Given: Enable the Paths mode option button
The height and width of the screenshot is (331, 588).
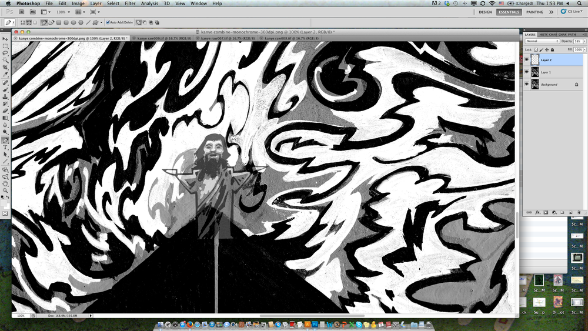Looking at the screenshot, I should pos(29,22).
